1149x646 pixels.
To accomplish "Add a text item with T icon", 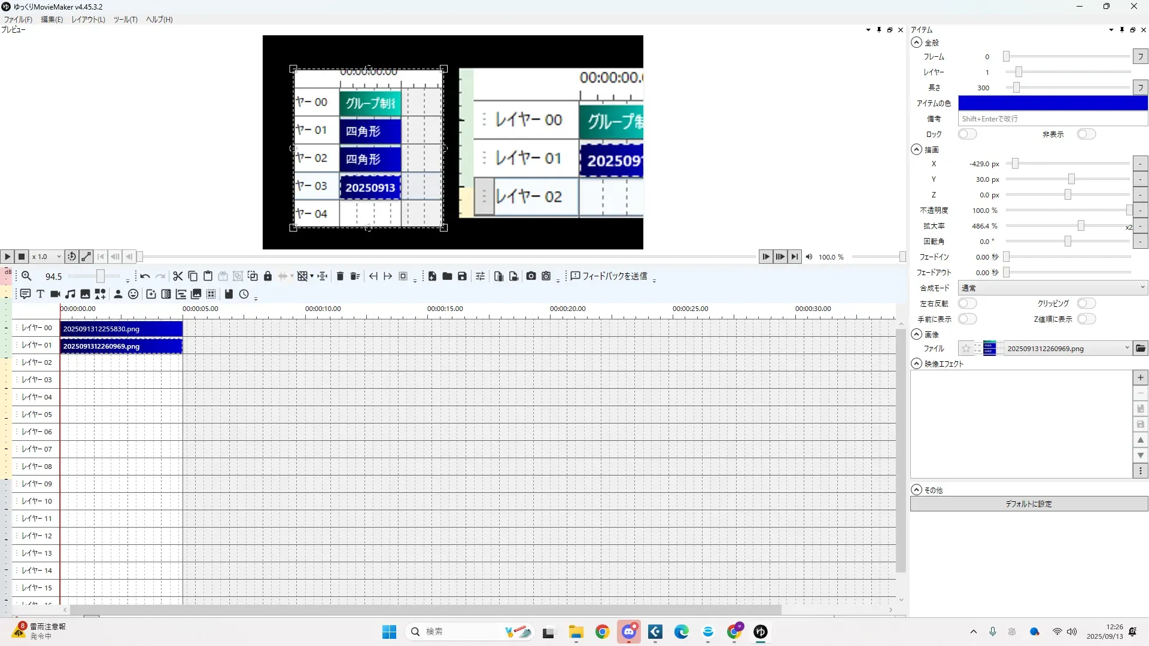I will click(x=40, y=294).
